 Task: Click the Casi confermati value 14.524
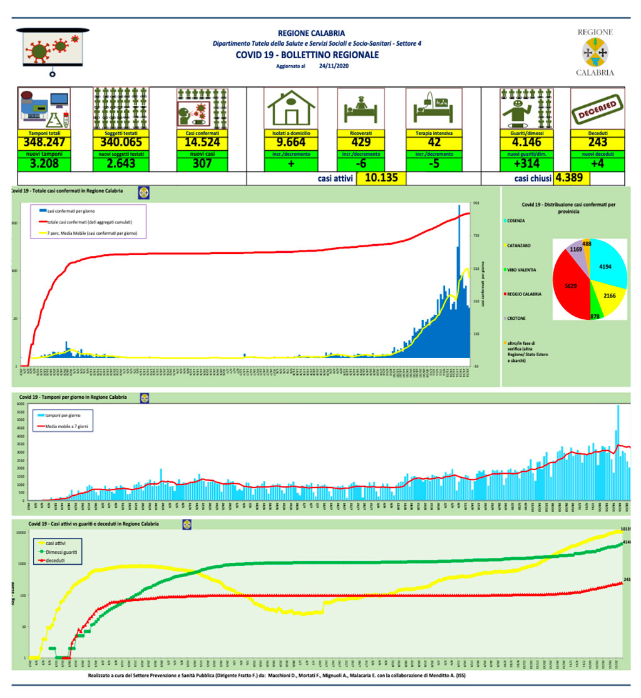[x=202, y=143]
